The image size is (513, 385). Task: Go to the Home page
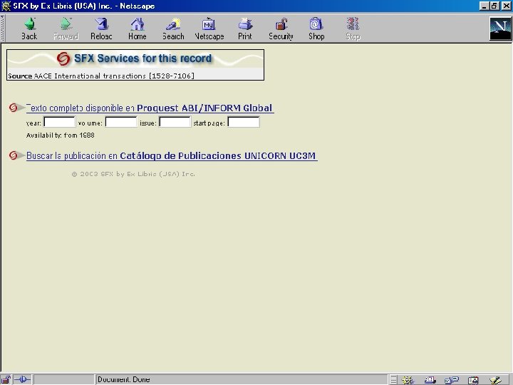tap(138, 29)
